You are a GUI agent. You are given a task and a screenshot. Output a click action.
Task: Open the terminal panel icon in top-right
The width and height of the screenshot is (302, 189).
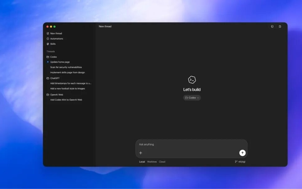pos(272,26)
